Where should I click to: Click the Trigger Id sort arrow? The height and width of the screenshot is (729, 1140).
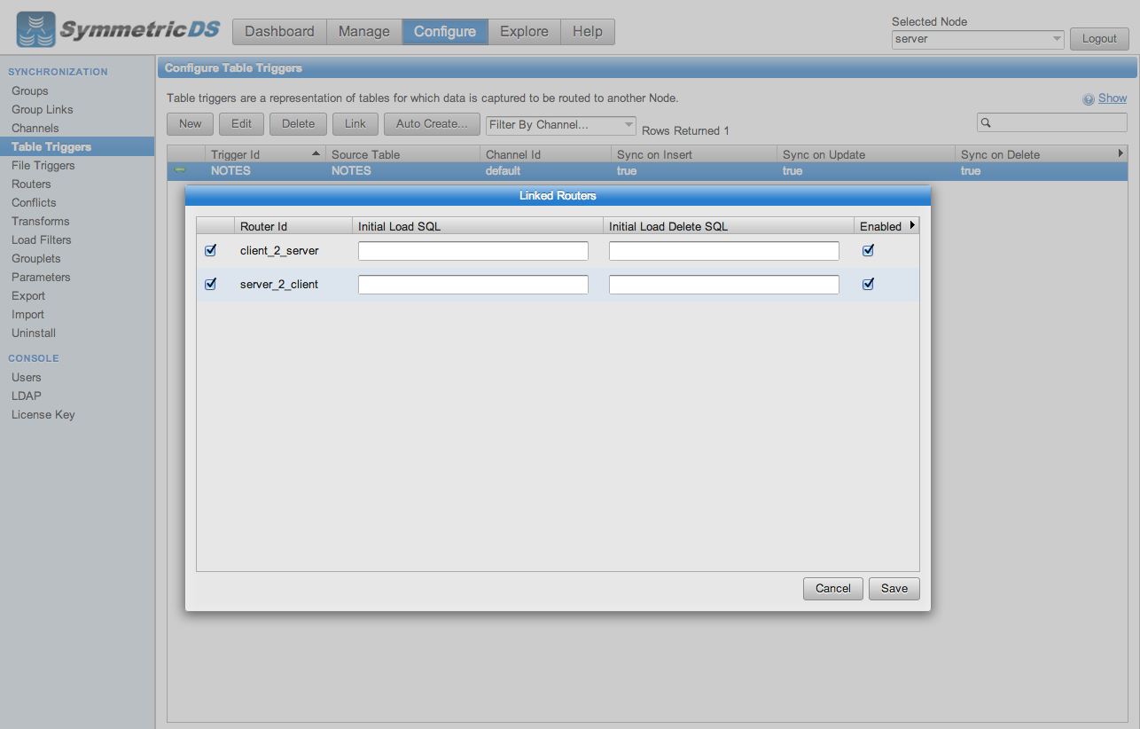point(316,154)
